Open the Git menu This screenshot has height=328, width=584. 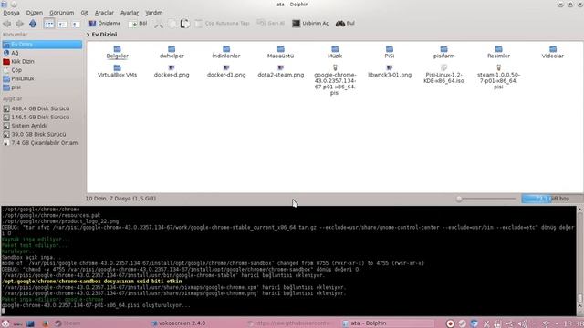tap(85, 13)
